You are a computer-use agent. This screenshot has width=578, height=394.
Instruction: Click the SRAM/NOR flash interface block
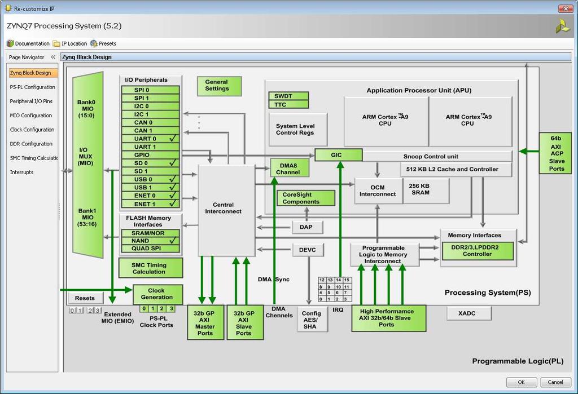coord(150,233)
